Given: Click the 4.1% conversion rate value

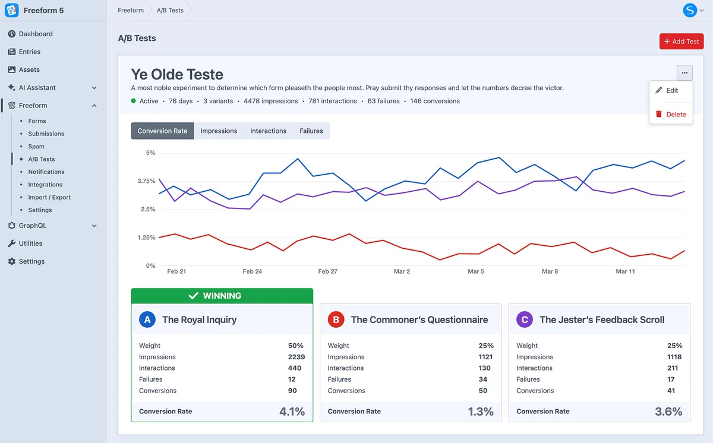Looking at the screenshot, I should [292, 411].
